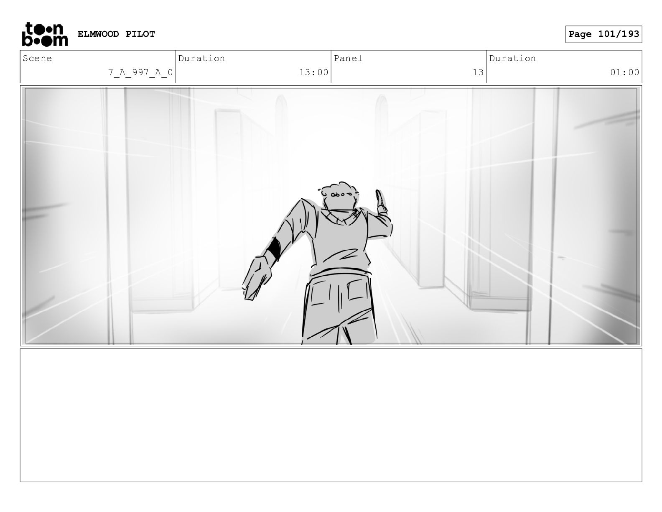Click scene duration value 13:00

pos(314,72)
